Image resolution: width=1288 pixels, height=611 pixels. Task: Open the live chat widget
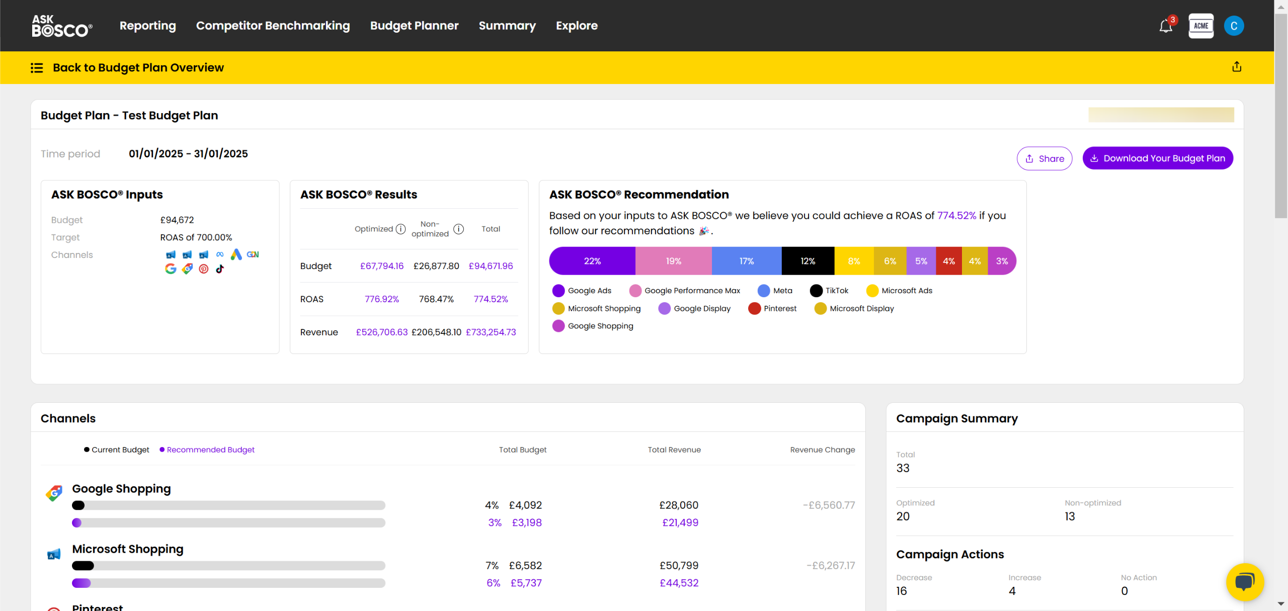tap(1245, 582)
